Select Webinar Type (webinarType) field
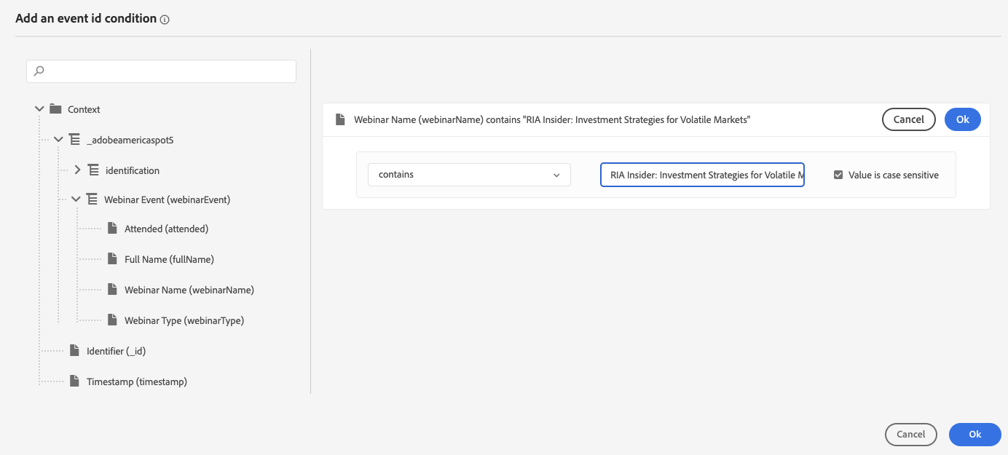 pos(184,320)
